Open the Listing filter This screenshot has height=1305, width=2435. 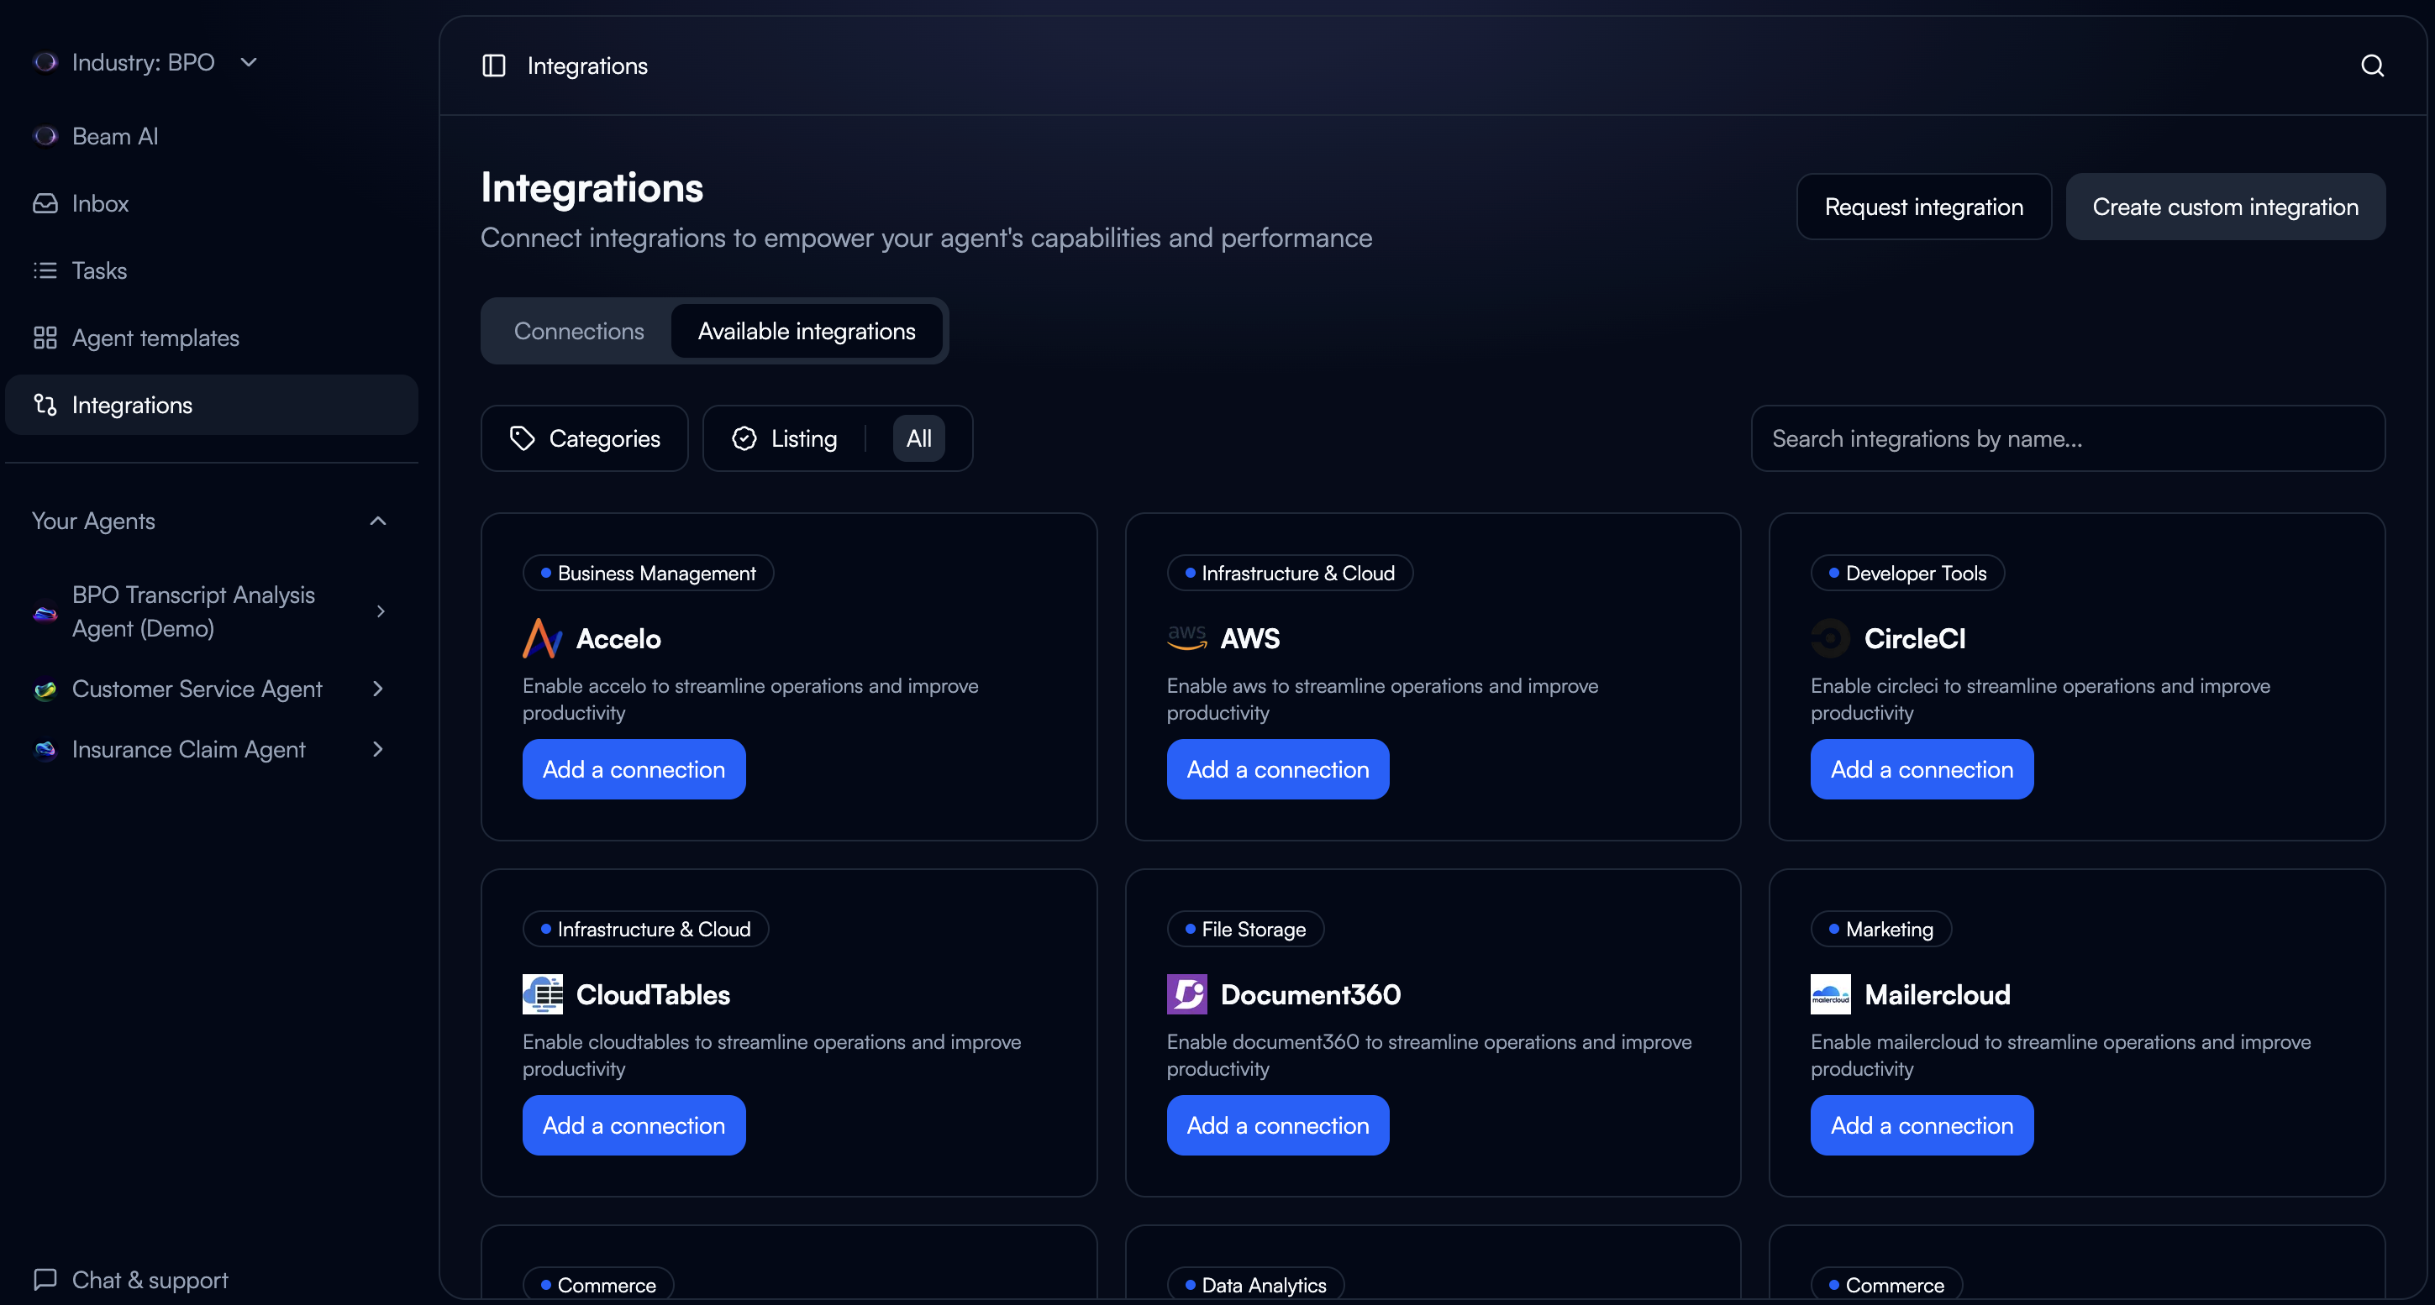coord(785,438)
